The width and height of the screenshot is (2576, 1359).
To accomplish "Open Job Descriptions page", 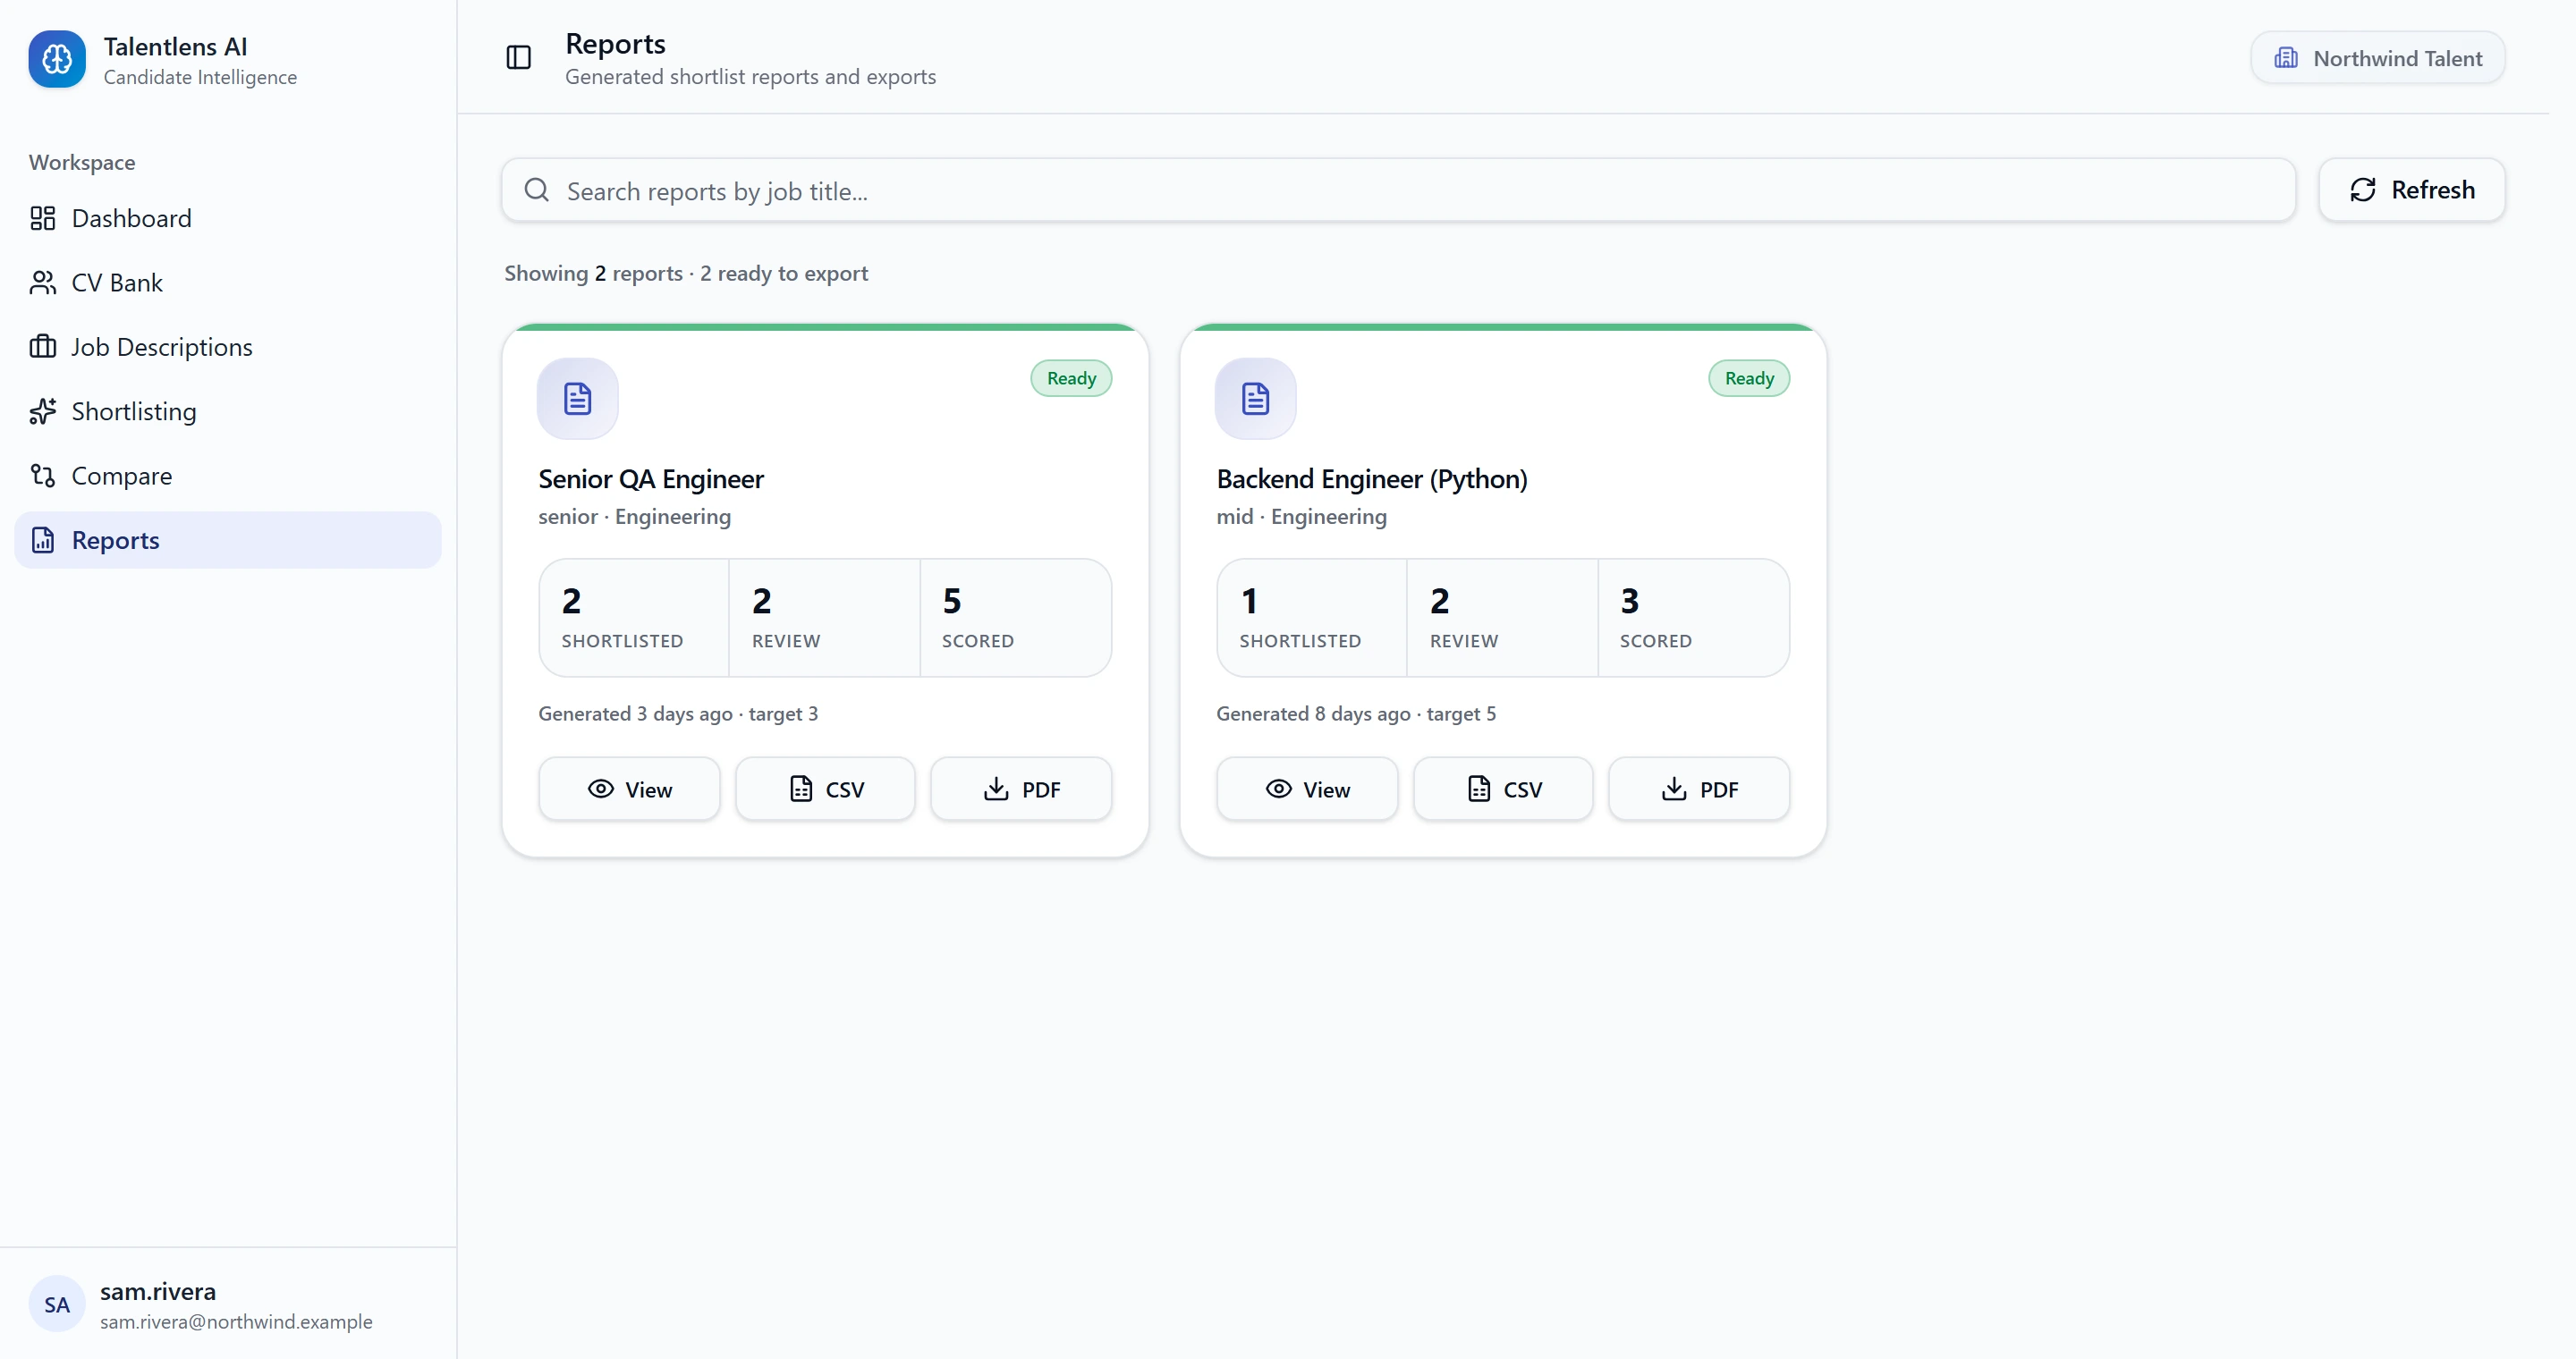I will pos(228,347).
